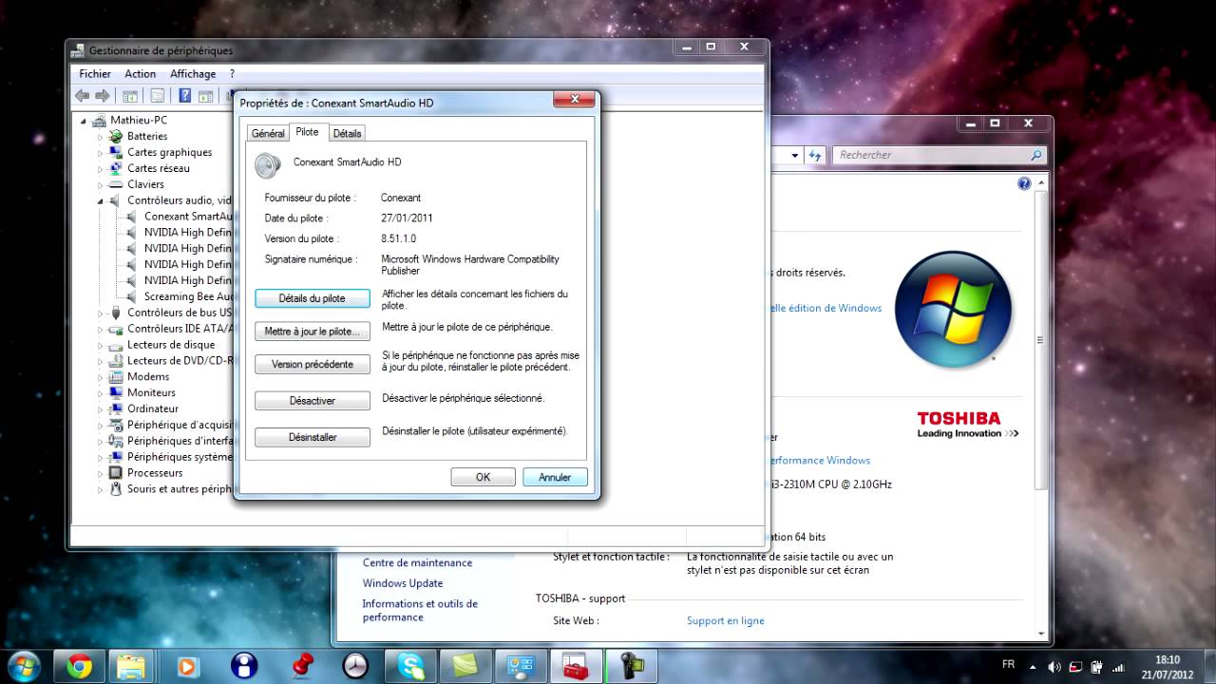This screenshot has width=1216, height=684.
Task: Click the clock application taskbar icon
Action: coord(355,666)
